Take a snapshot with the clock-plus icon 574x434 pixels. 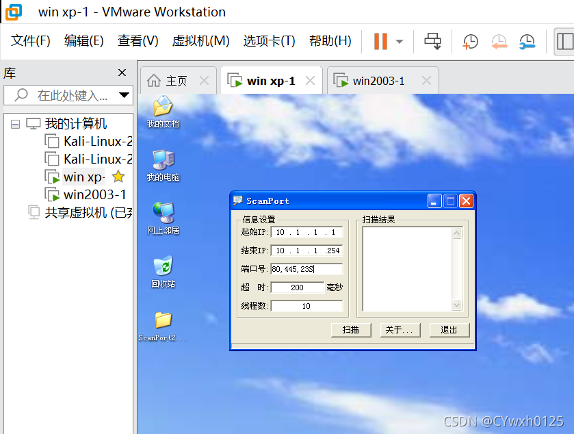point(471,41)
